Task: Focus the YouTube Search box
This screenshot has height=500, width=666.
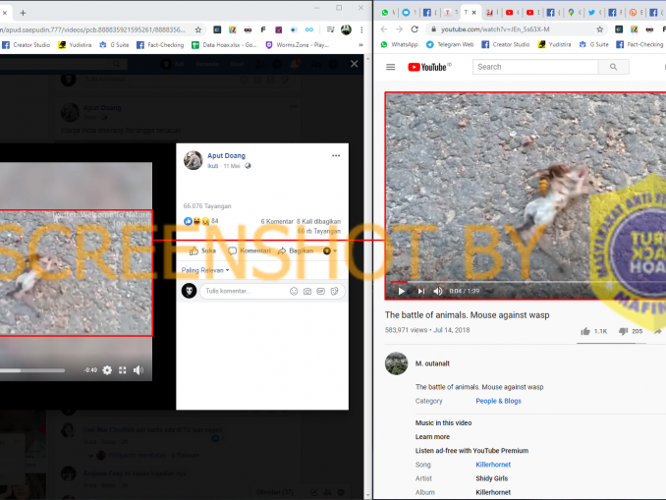Action: 535,67
